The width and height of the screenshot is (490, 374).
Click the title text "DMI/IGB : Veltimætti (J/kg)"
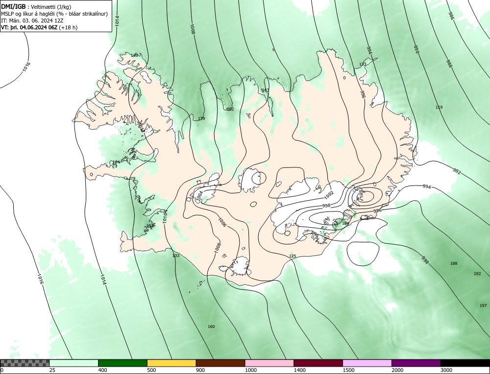click(36, 7)
